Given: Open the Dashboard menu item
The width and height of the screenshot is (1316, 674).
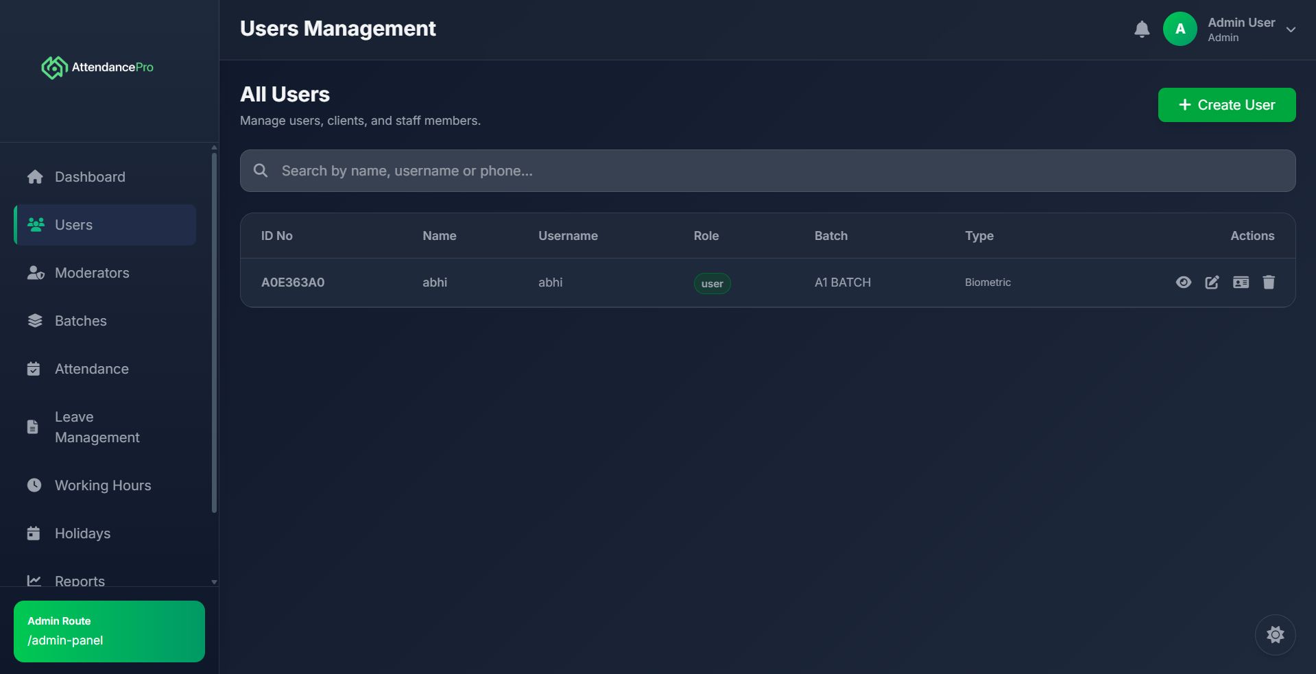Looking at the screenshot, I should tap(90, 177).
